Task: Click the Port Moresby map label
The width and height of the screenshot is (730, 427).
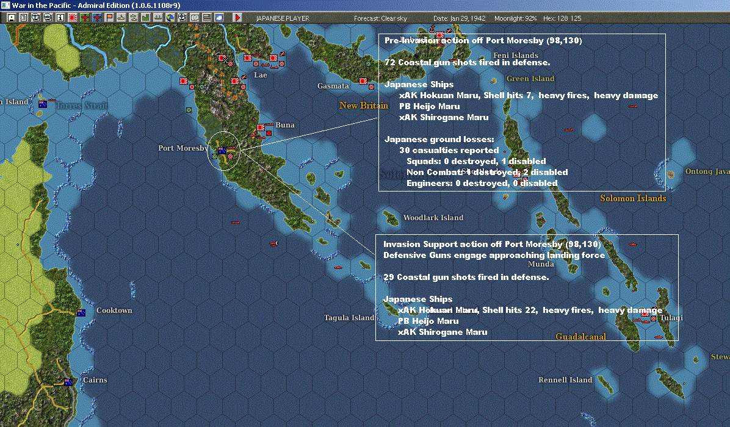Action: (183, 148)
